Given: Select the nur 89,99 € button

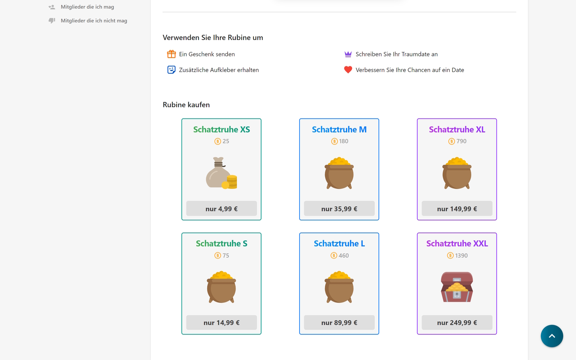Looking at the screenshot, I should tap(339, 323).
